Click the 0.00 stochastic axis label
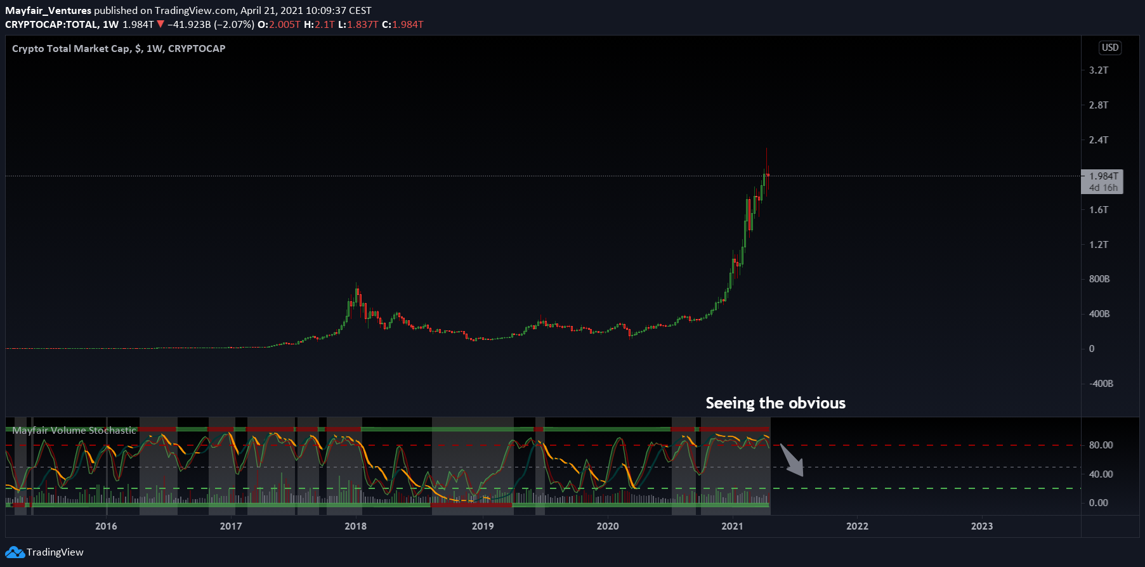Screen dimensions: 1145x567 coord(1098,503)
